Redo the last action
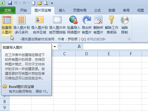 [25, 3]
